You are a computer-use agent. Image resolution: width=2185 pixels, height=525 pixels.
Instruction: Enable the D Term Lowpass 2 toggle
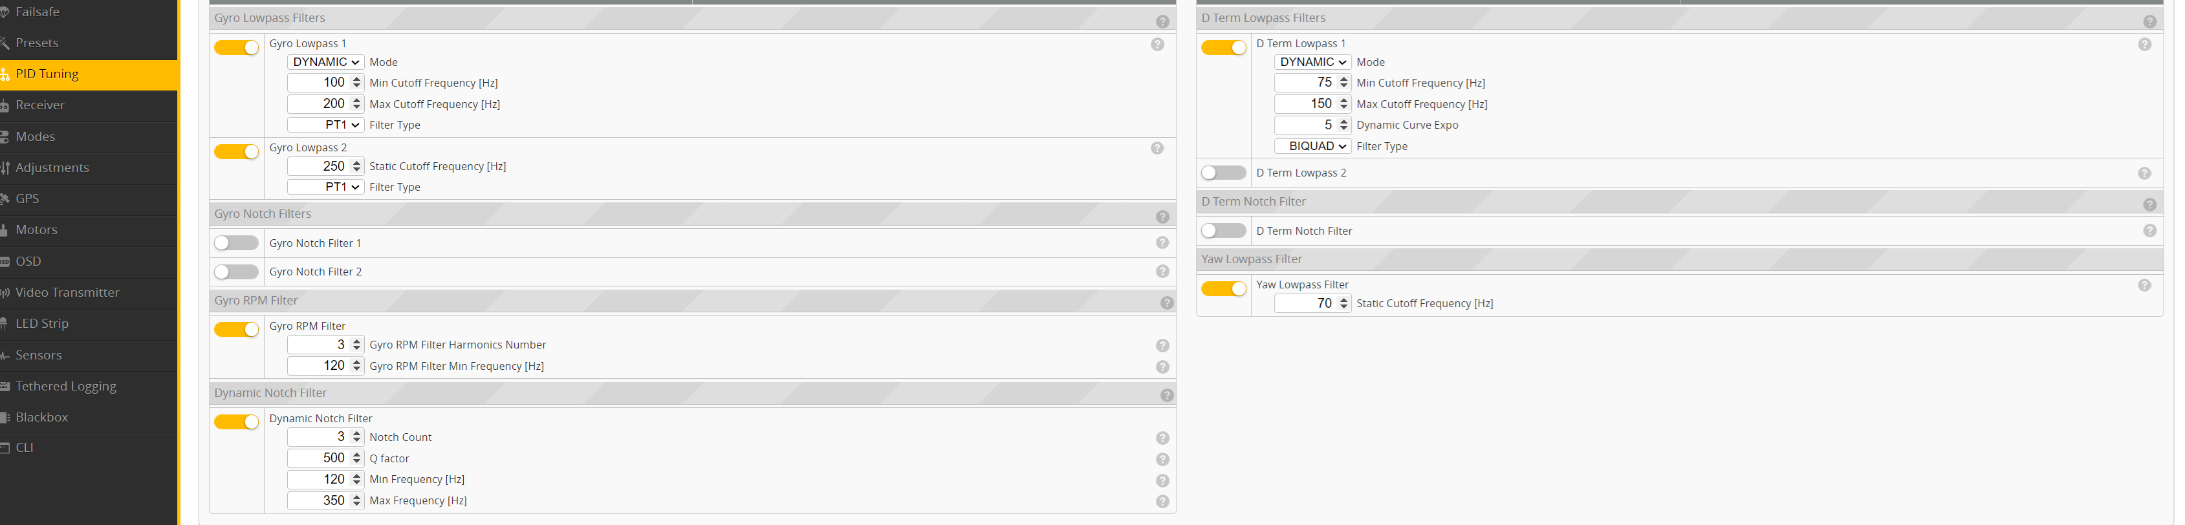(x=1224, y=173)
